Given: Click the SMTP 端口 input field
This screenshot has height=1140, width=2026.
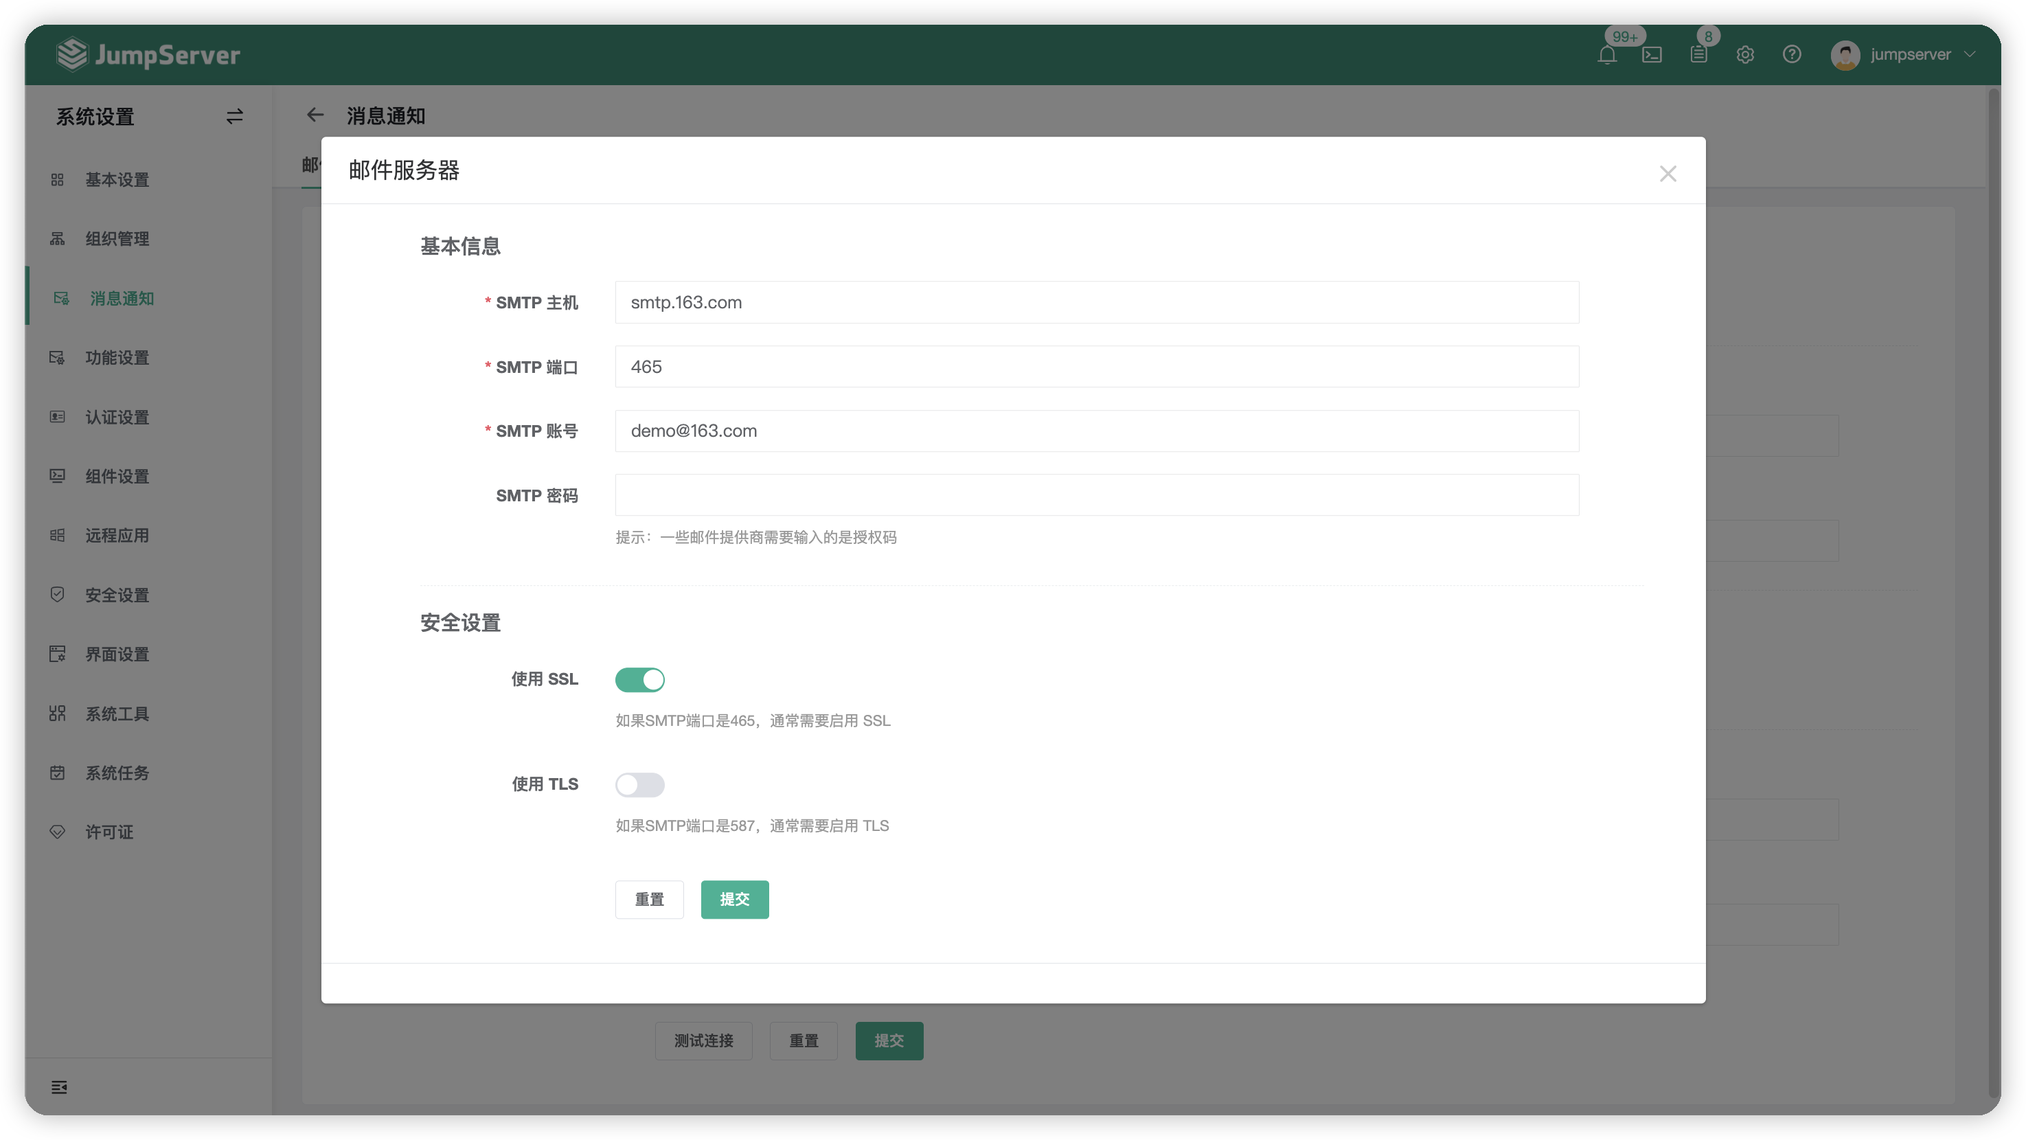Looking at the screenshot, I should point(1096,367).
